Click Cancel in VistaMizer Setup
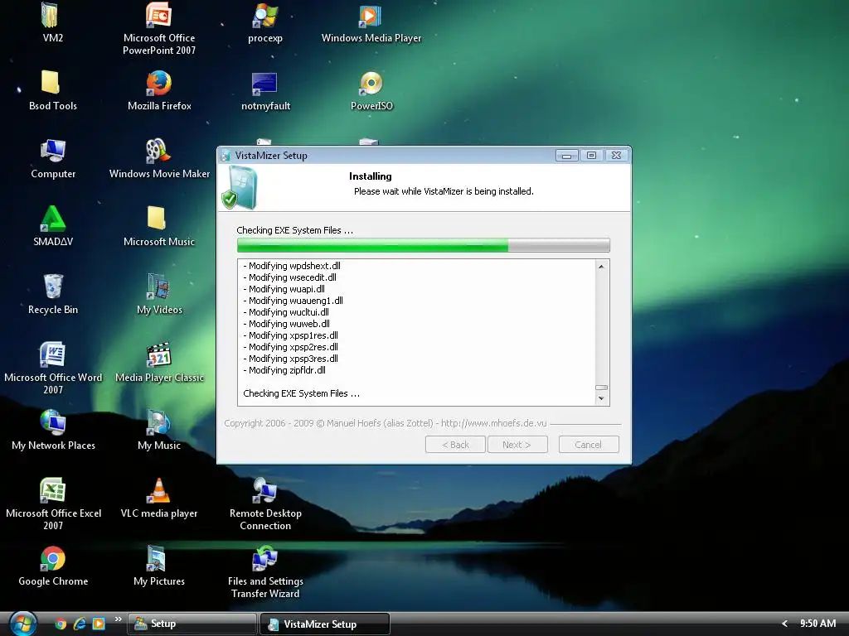849x636 pixels. [589, 445]
